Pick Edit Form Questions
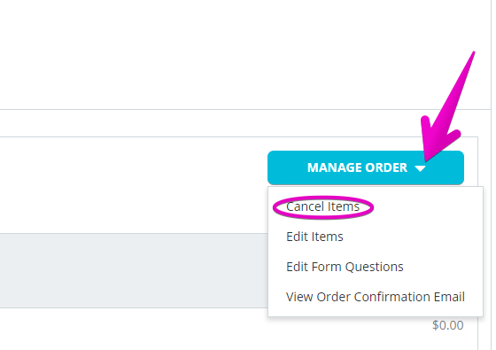496x350 pixels. (345, 267)
